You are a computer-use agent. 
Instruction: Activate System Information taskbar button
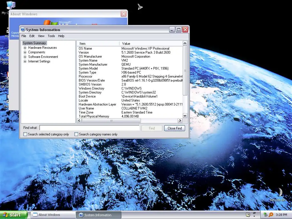click(x=99, y=215)
